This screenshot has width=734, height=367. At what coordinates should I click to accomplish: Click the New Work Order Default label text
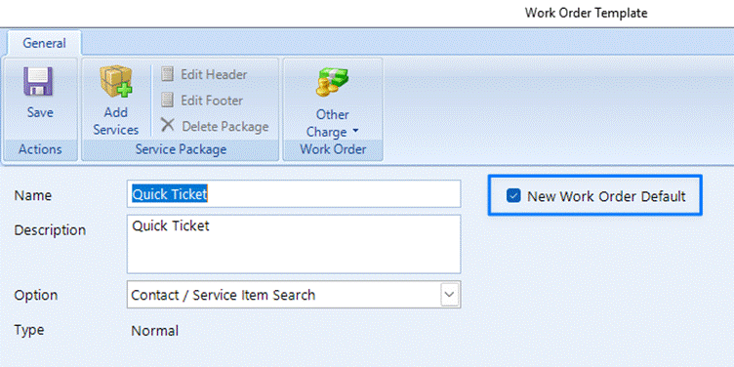606,196
